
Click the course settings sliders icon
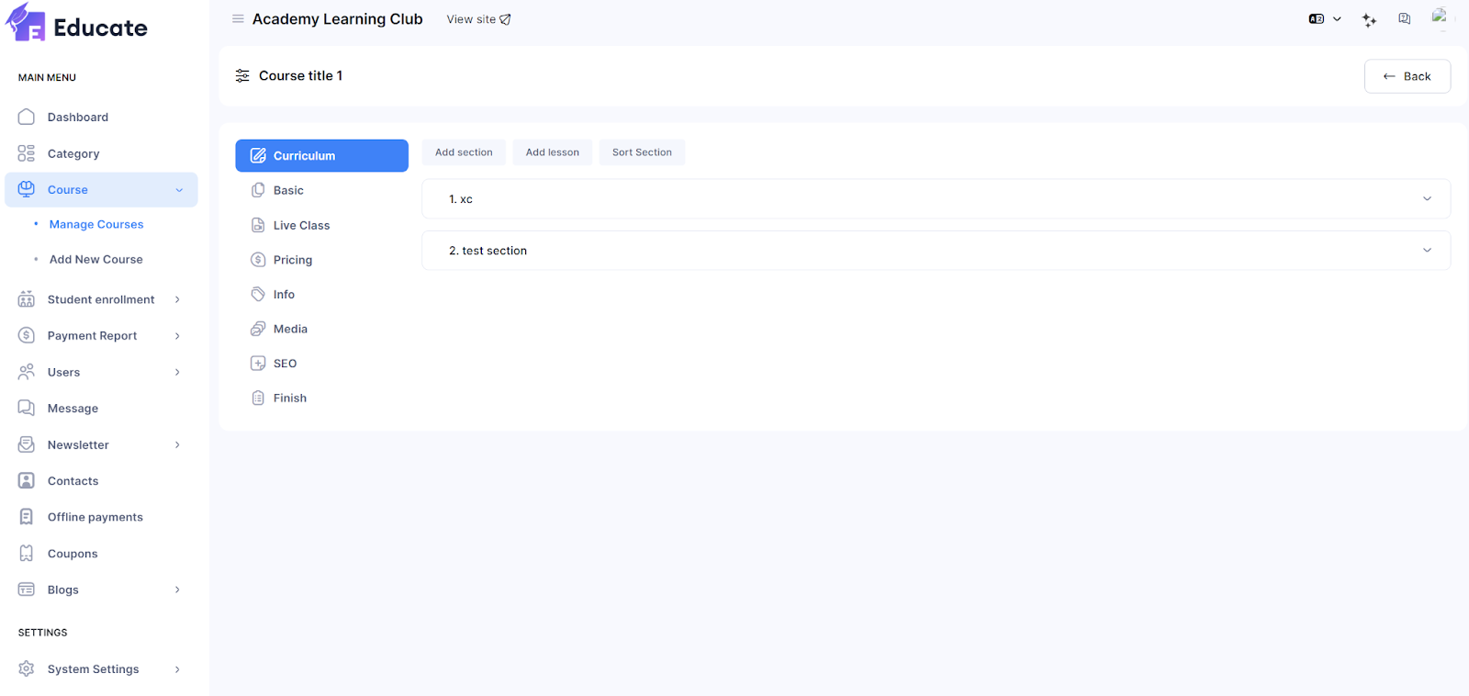pos(242,76)
